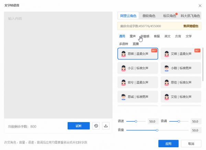The width and height of the screenshot is (206, 150).
Task: Choose voice 思诚 | 标准男声
Action: (138, 97)
